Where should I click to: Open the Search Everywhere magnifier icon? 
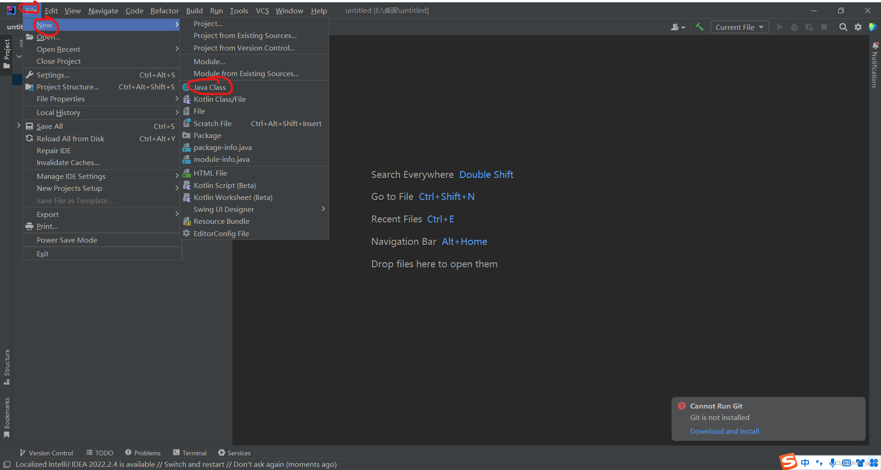[843, 27]
